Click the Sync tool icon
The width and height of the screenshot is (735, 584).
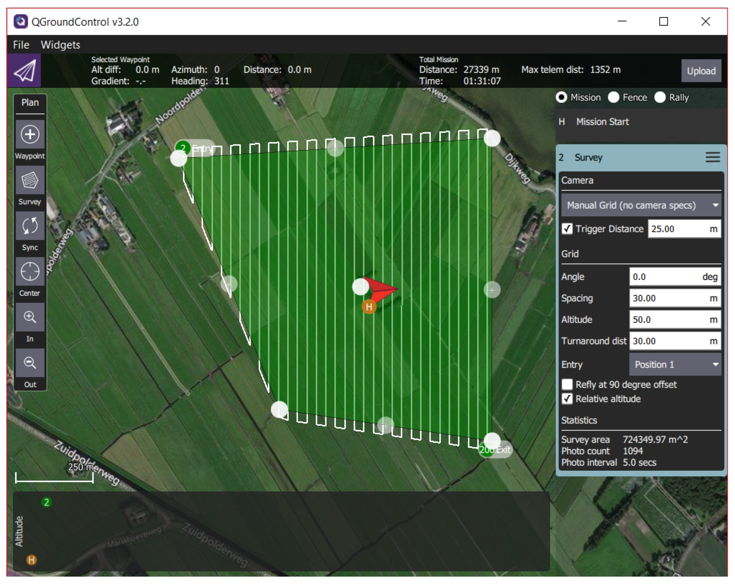[x=30, y=226]
